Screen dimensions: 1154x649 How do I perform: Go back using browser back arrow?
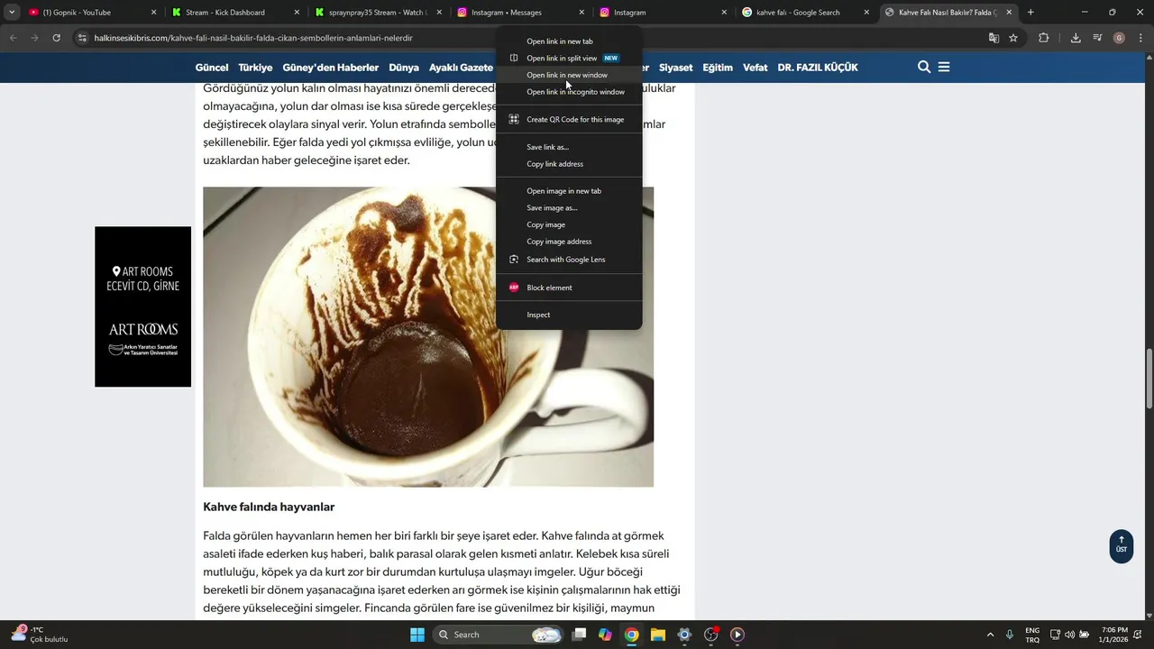pyautogui.click(x=13, y=38)
